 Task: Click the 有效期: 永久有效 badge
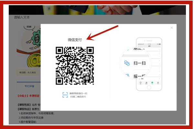coord(27,73)
